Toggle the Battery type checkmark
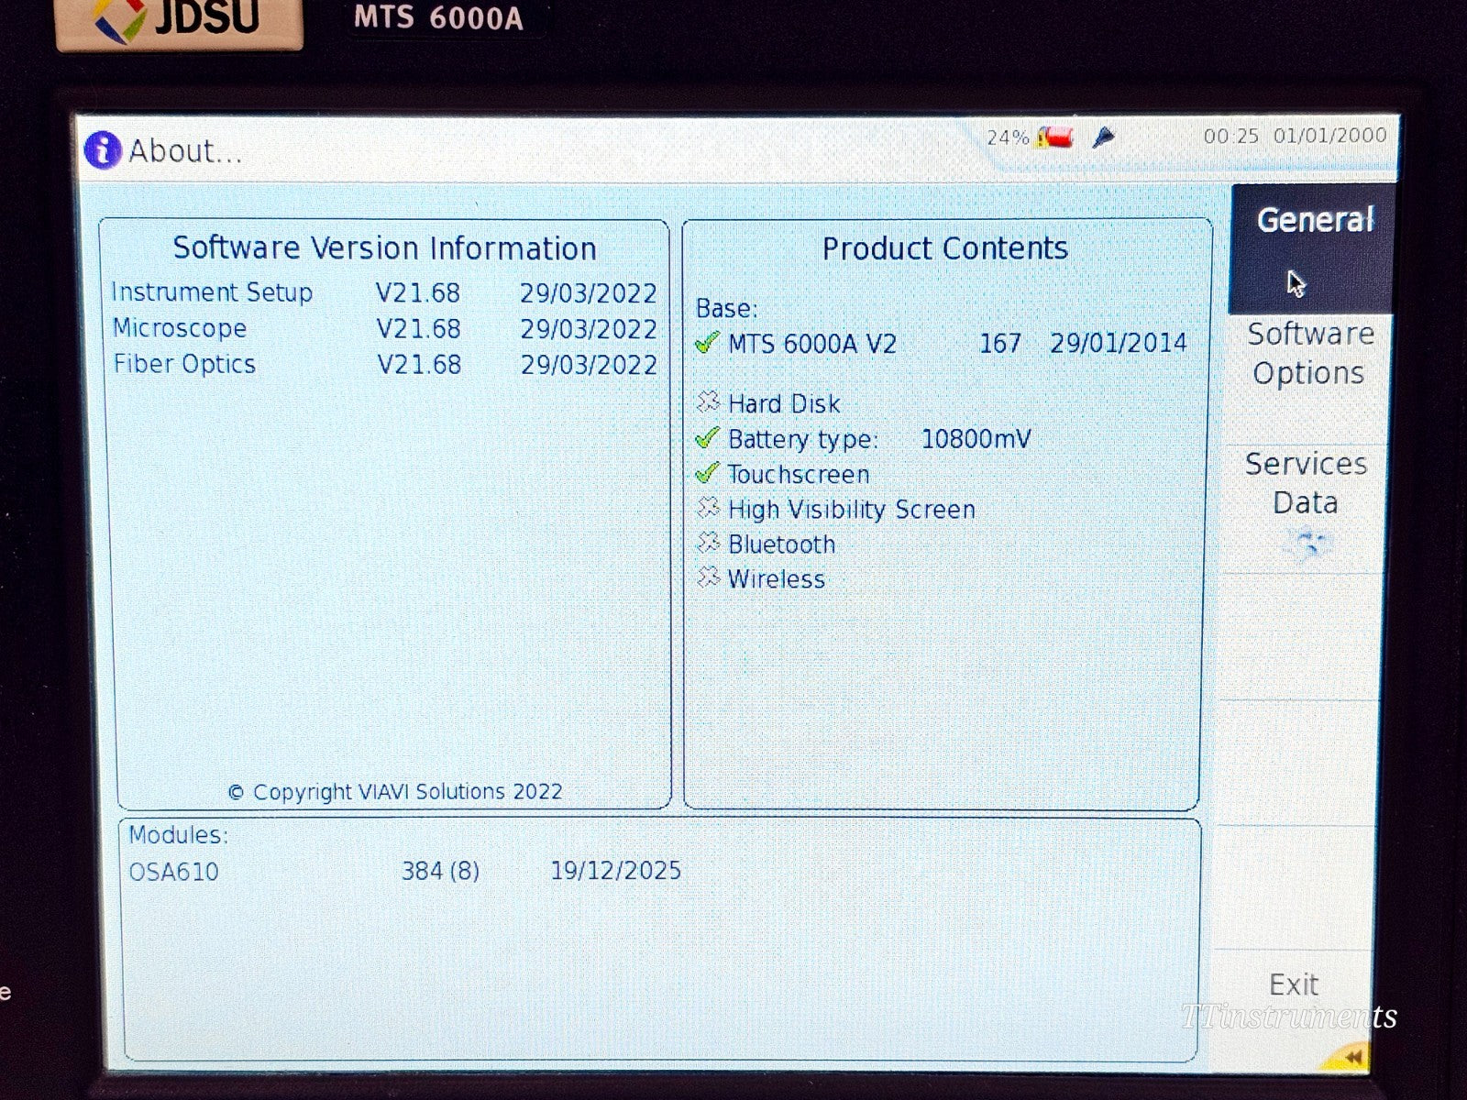Image resolution: width=1467 pixels, height=1100 pixels. [706, 438]
